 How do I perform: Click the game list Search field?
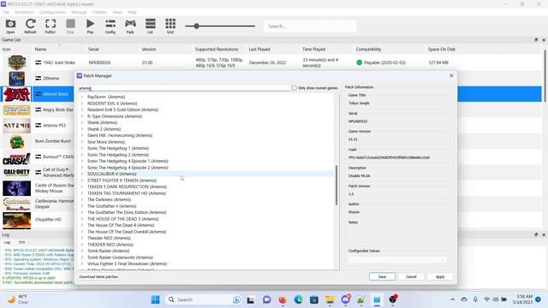[x=310, y=27]
